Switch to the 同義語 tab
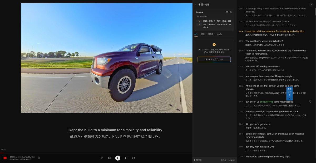 pyautogui.click(x=211, y=34)
